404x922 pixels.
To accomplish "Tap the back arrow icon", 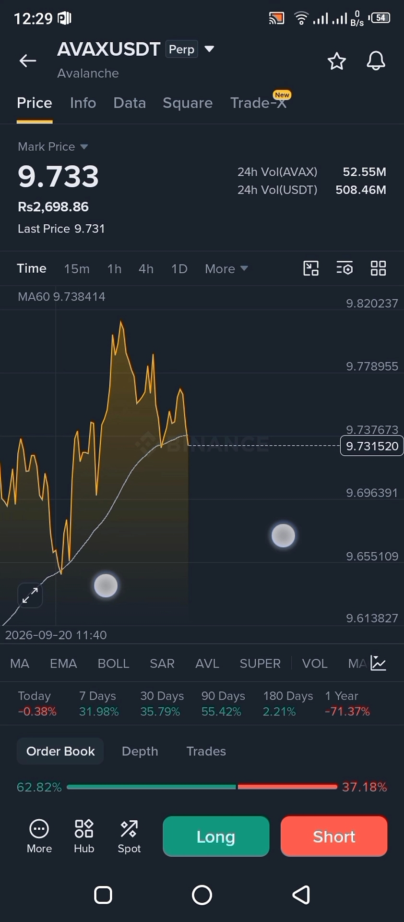I will (28, 61).
